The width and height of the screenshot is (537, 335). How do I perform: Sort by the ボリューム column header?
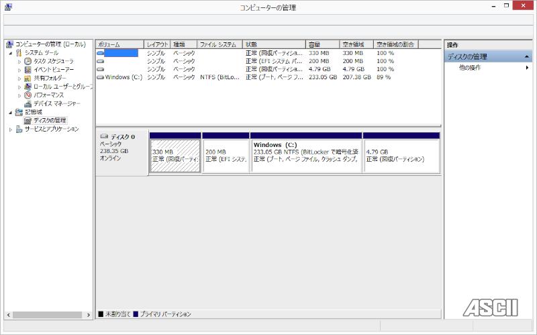point(119,44)
